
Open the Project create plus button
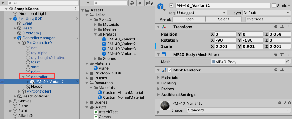point(84,3)
